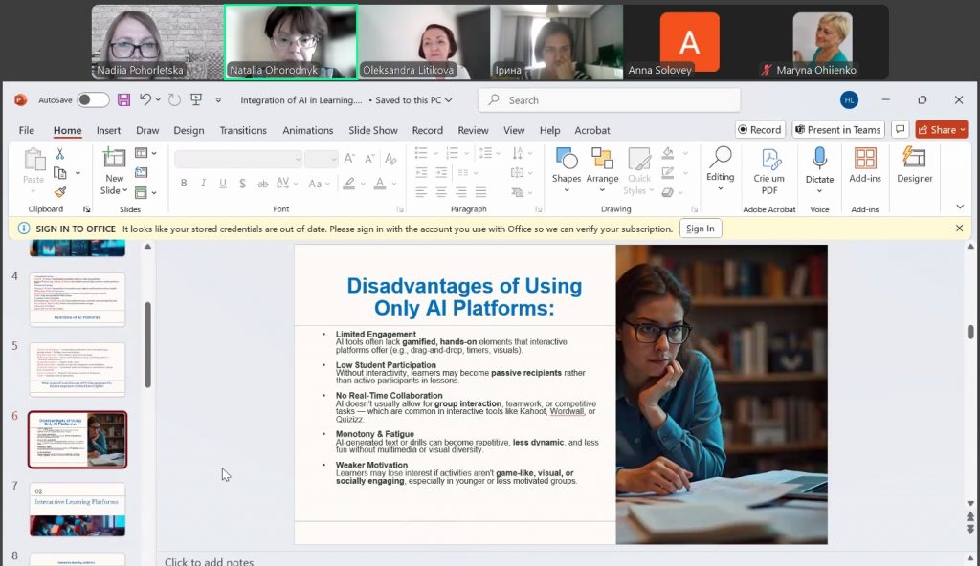Toggle Underline formatting
980x566 pixels.
[x=222, y=183]
